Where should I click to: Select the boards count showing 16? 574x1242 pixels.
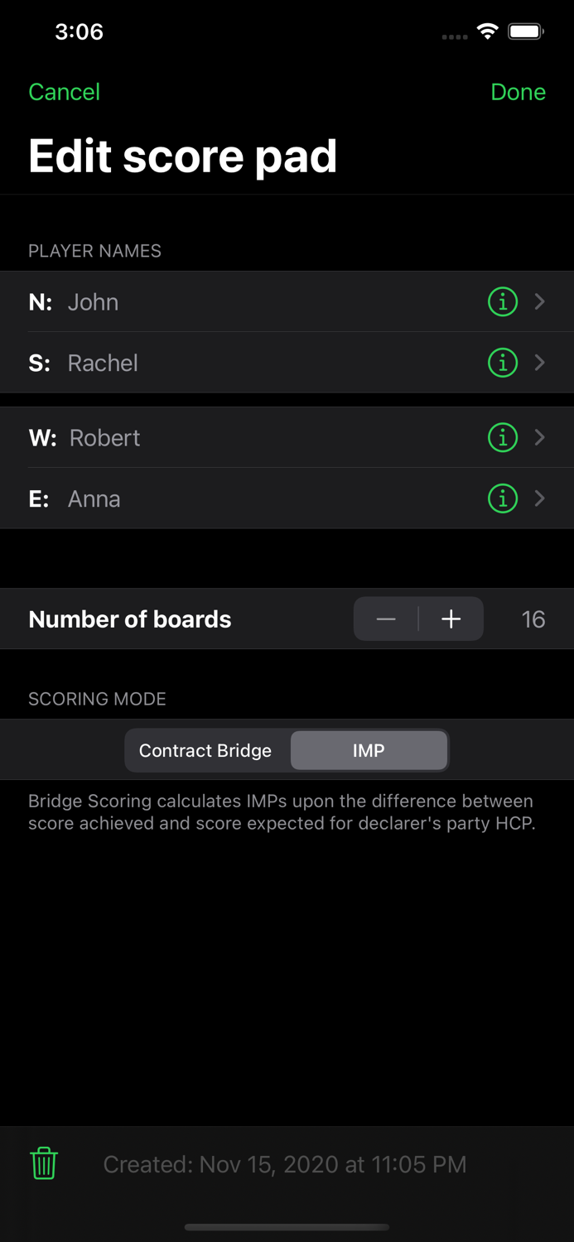[x=533, y=619]
